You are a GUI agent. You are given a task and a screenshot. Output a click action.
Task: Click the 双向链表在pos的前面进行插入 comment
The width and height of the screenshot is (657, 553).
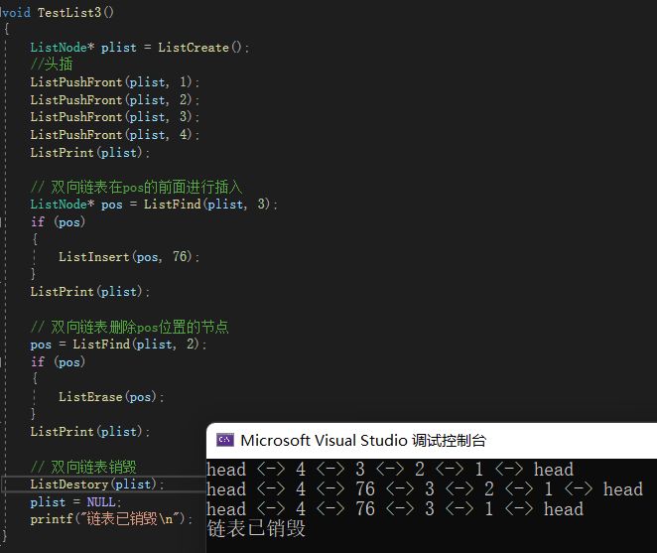(x=137, y=187)
